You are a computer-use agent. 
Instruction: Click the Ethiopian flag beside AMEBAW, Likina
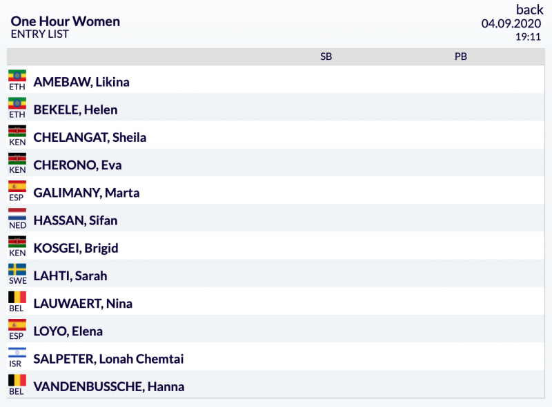point(17,76)
